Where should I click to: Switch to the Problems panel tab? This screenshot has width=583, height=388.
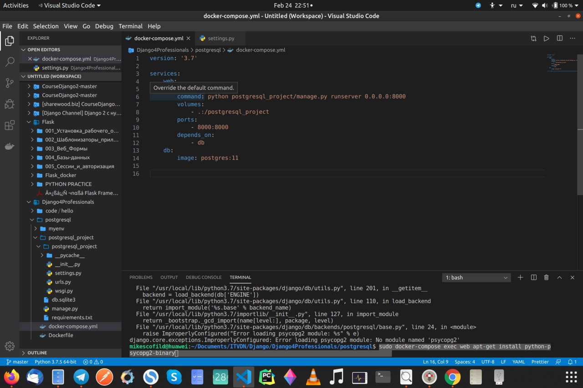coord(141,277)
